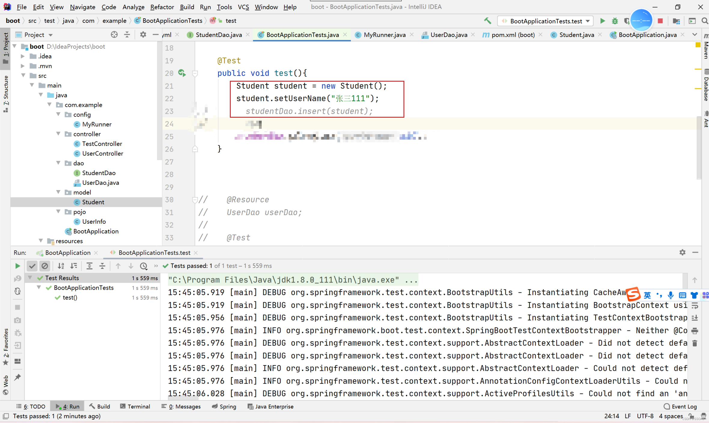
Task: Click the run gutter icon beside test() method
Action: tap(182, 73)
